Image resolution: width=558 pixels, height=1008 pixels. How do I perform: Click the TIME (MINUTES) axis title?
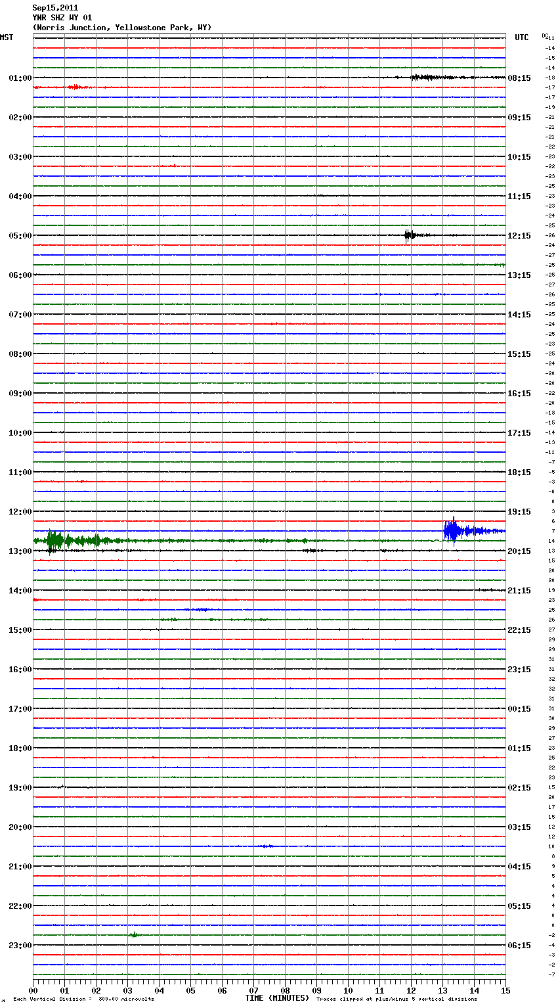pyautogui.click(x=277, y=998)
